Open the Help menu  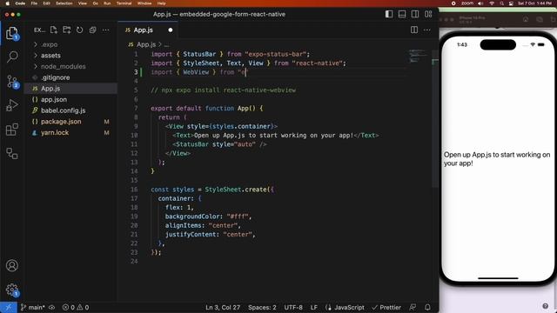click(162, 3)
